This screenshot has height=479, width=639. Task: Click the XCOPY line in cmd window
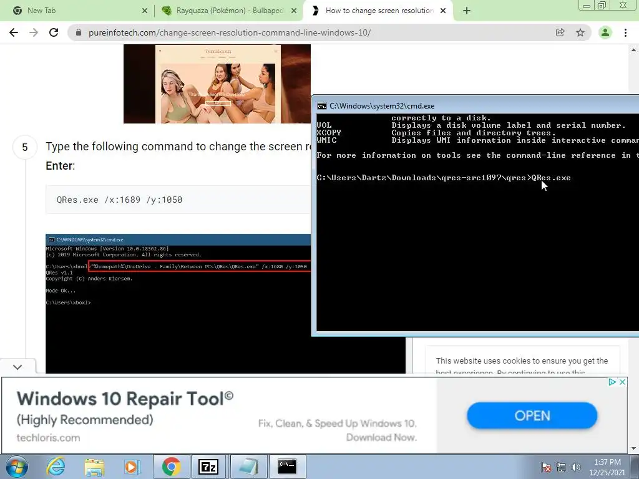coord(436,133)
